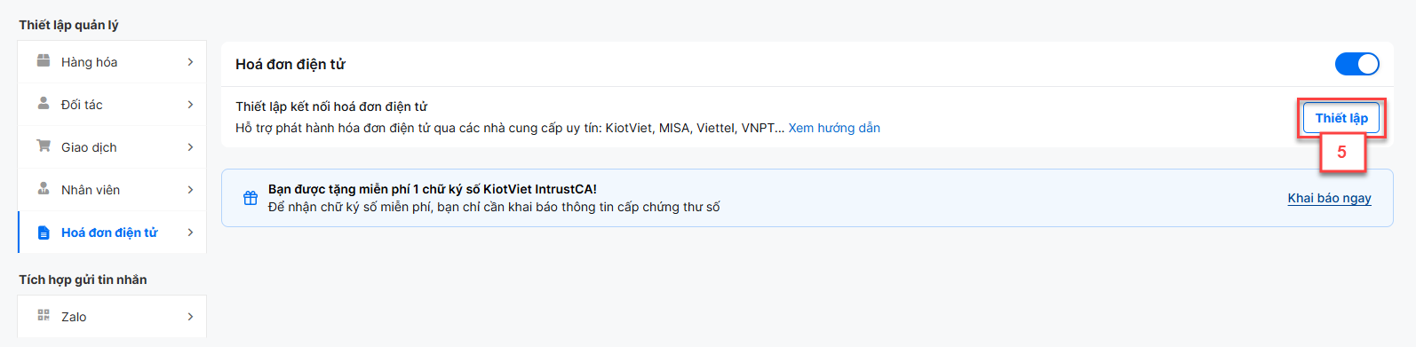
Task: Select the Hoá đơn điện tử sidebar item
Action: (x=112, y=233)
